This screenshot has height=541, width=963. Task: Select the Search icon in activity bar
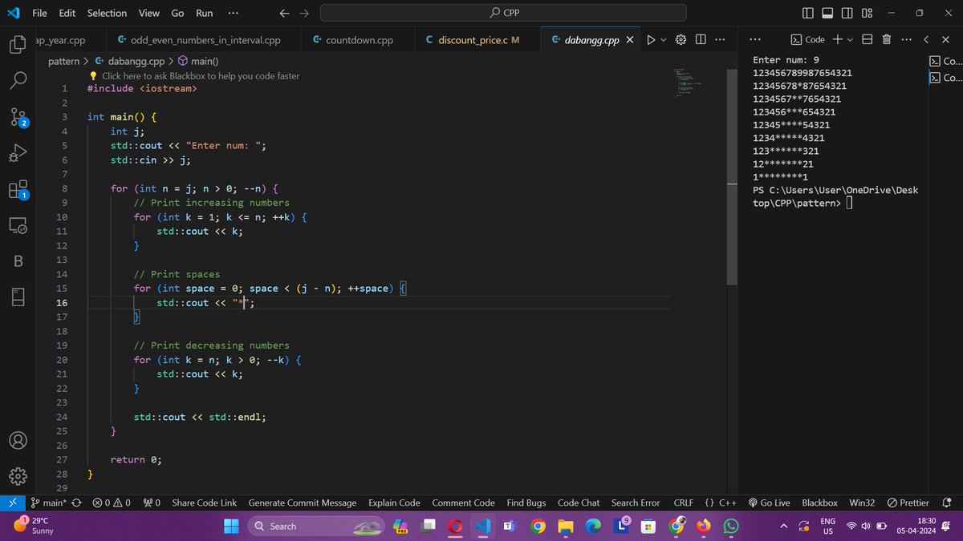point(17,81)
